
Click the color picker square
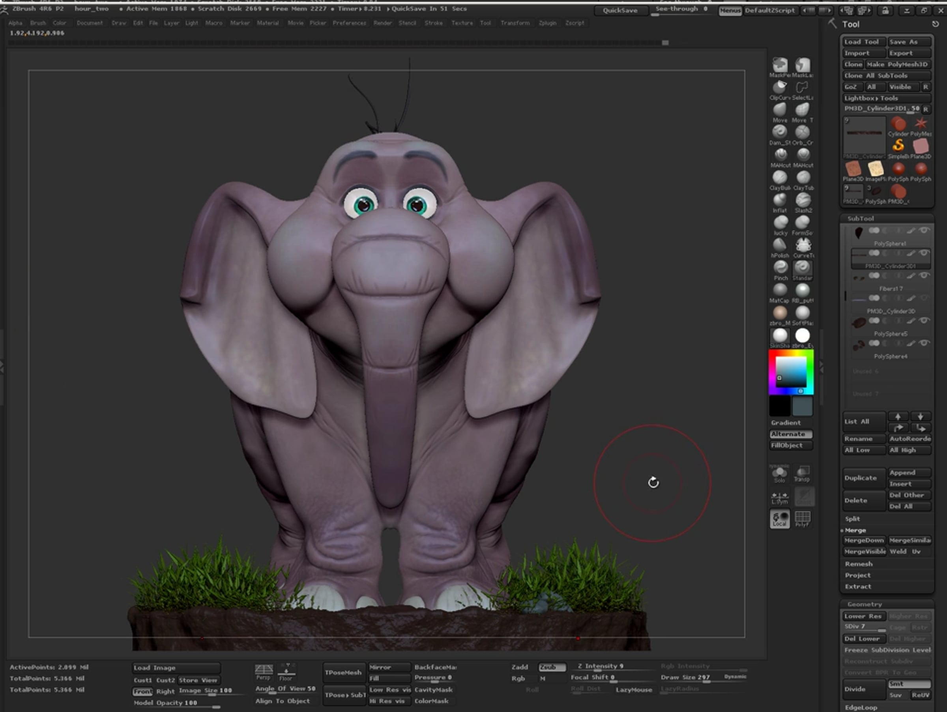791,372
